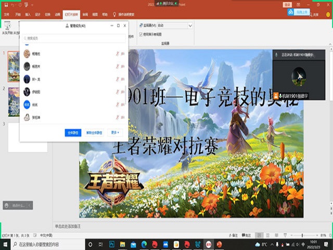This screenshot has height=250, width=333.
Task: Click the penguin avatar of the last member
Action: 27,117
